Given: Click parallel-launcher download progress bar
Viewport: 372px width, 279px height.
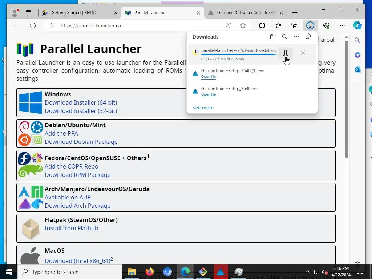Looking at the screenshot, I should pos(239,54).
